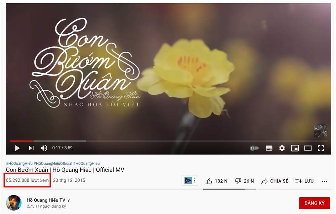The height and width of the screenshot is (214, 336).
Task: Open Hồ Quang Hiếu TV channel avatar
Action: pos(14,203)
